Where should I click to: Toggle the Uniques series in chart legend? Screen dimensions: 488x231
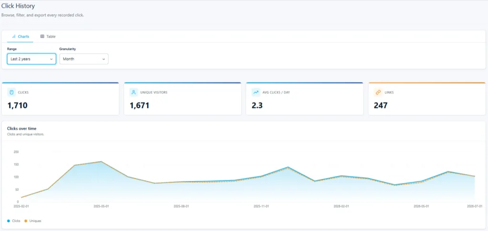point(33,221)
